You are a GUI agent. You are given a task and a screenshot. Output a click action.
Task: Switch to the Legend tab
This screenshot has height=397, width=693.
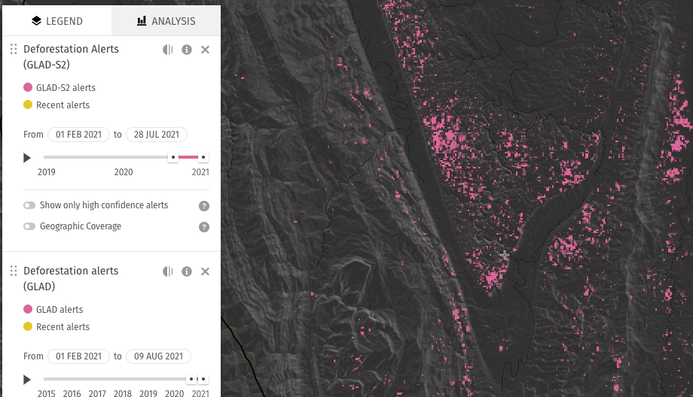click(57, 21)
